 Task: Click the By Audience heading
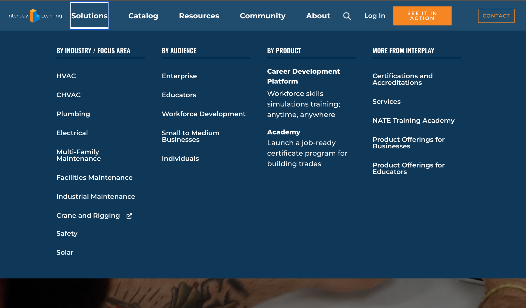tap(179, 51)
